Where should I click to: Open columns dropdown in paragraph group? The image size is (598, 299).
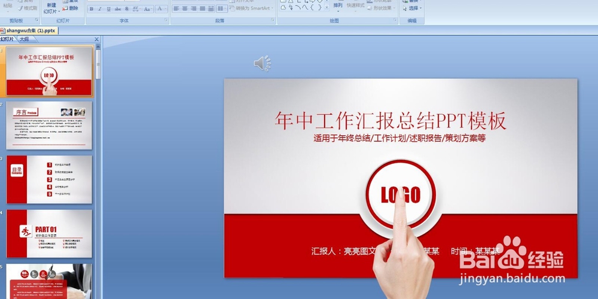[222, 8]
